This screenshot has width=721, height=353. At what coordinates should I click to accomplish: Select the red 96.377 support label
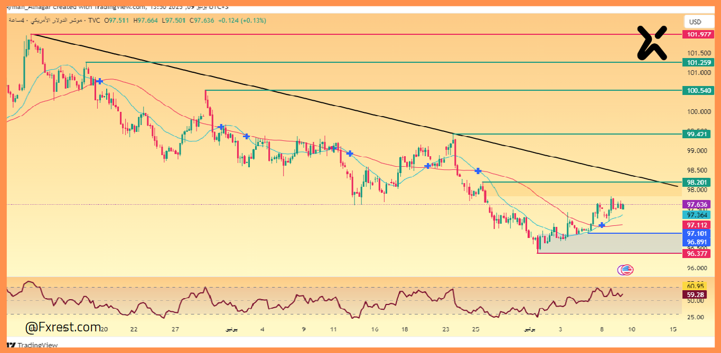(x=696, y=253)
